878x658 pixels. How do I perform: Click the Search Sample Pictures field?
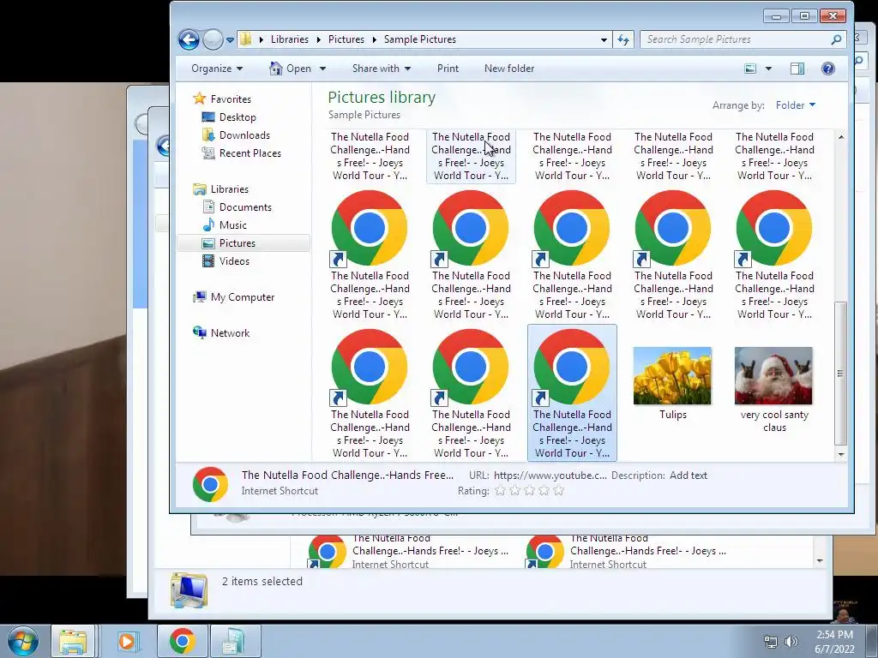click(x=743, y=39)
